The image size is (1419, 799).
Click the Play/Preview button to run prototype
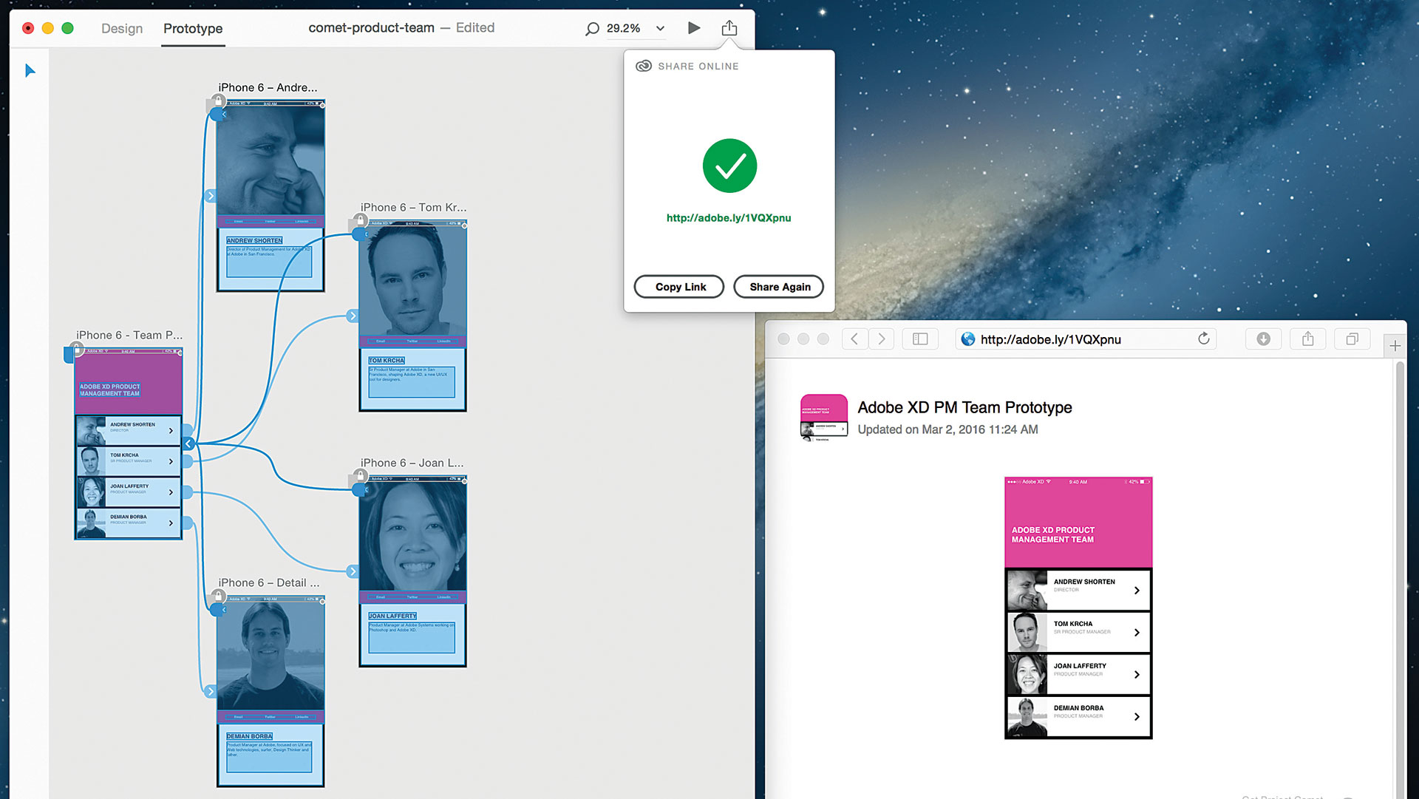[x=693, y=27]
